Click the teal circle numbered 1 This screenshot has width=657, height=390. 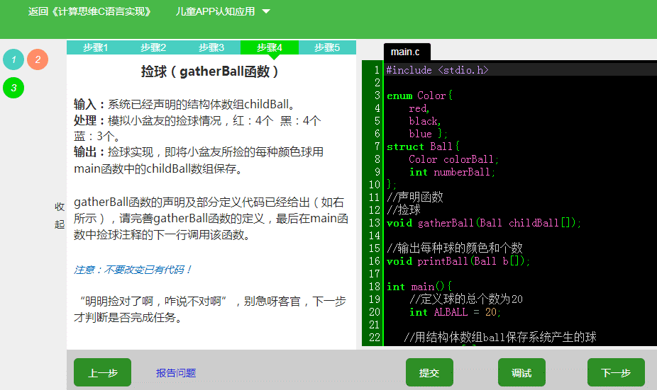click(x=13, y=59)
